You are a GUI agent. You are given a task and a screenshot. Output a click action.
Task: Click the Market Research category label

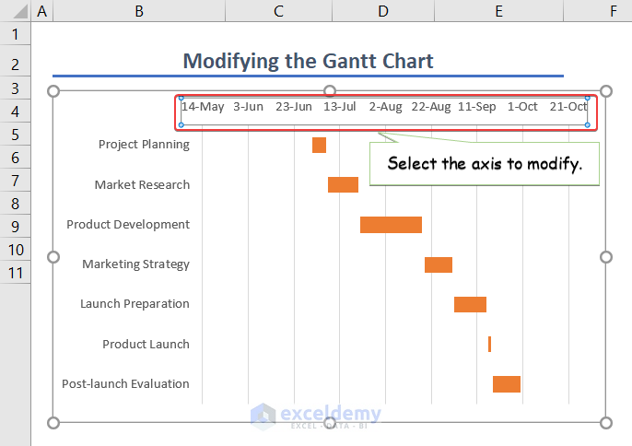pyautogui.click(x=142, y=184)
